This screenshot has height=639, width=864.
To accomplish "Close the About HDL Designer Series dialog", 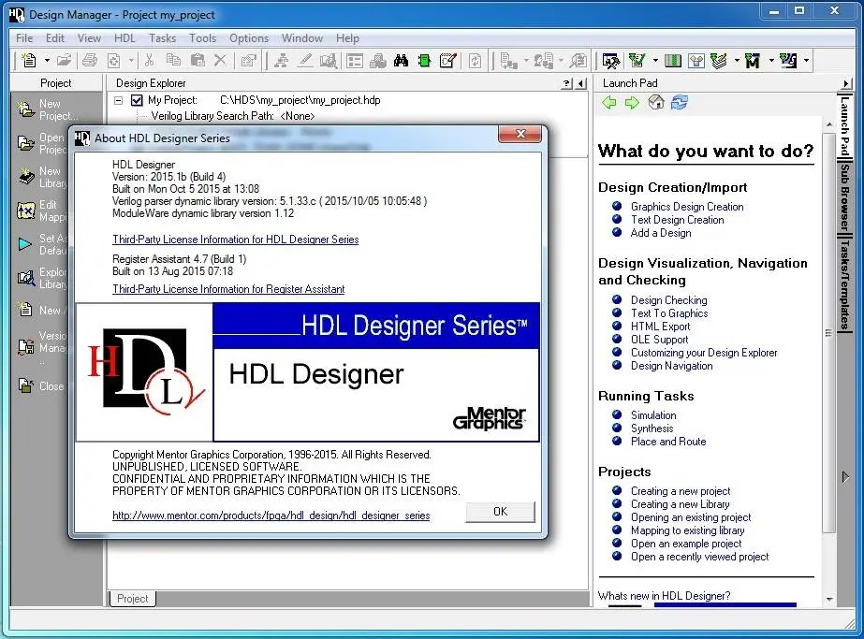I will (520, 134).
